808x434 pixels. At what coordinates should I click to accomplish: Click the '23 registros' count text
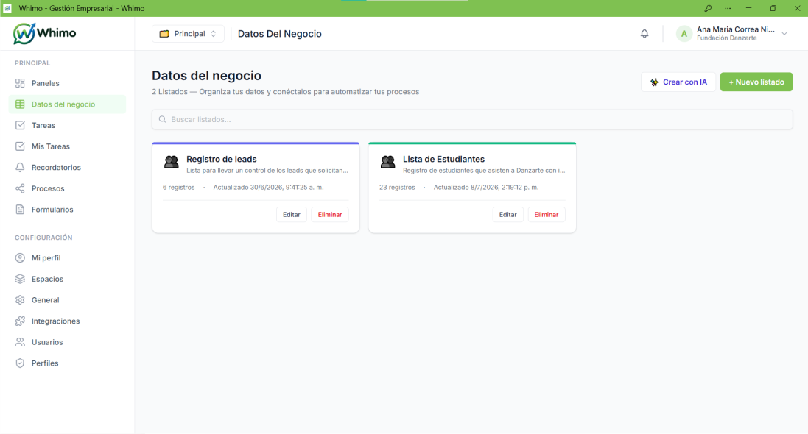(x=397, y=188)
